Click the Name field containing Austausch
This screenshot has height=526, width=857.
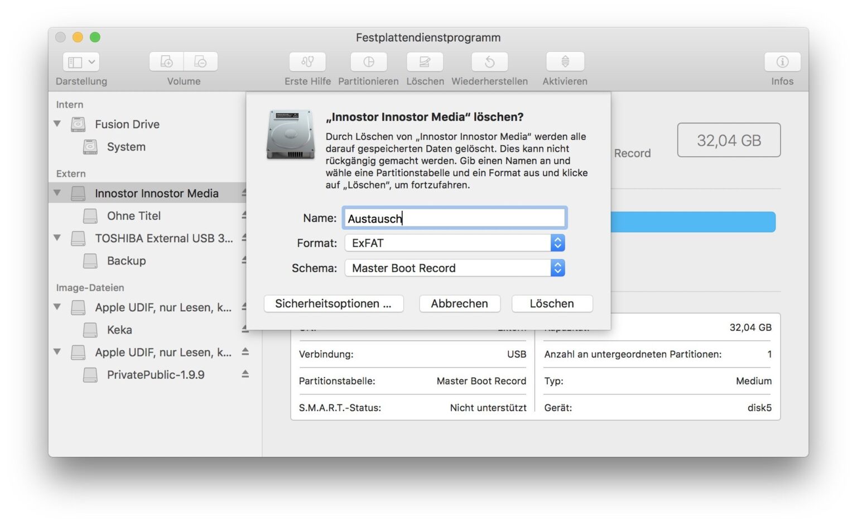click(454, 218)
